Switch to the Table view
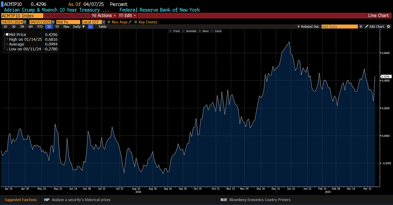 [x=102, y=26]
